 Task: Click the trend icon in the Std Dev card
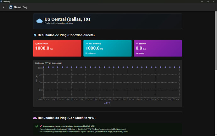[137, 44]
